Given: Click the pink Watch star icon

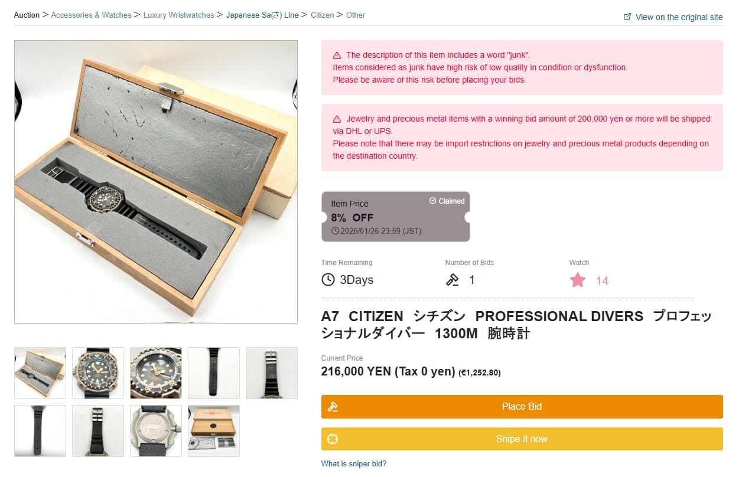Looking at the screenshot, I should coord(578,280).
